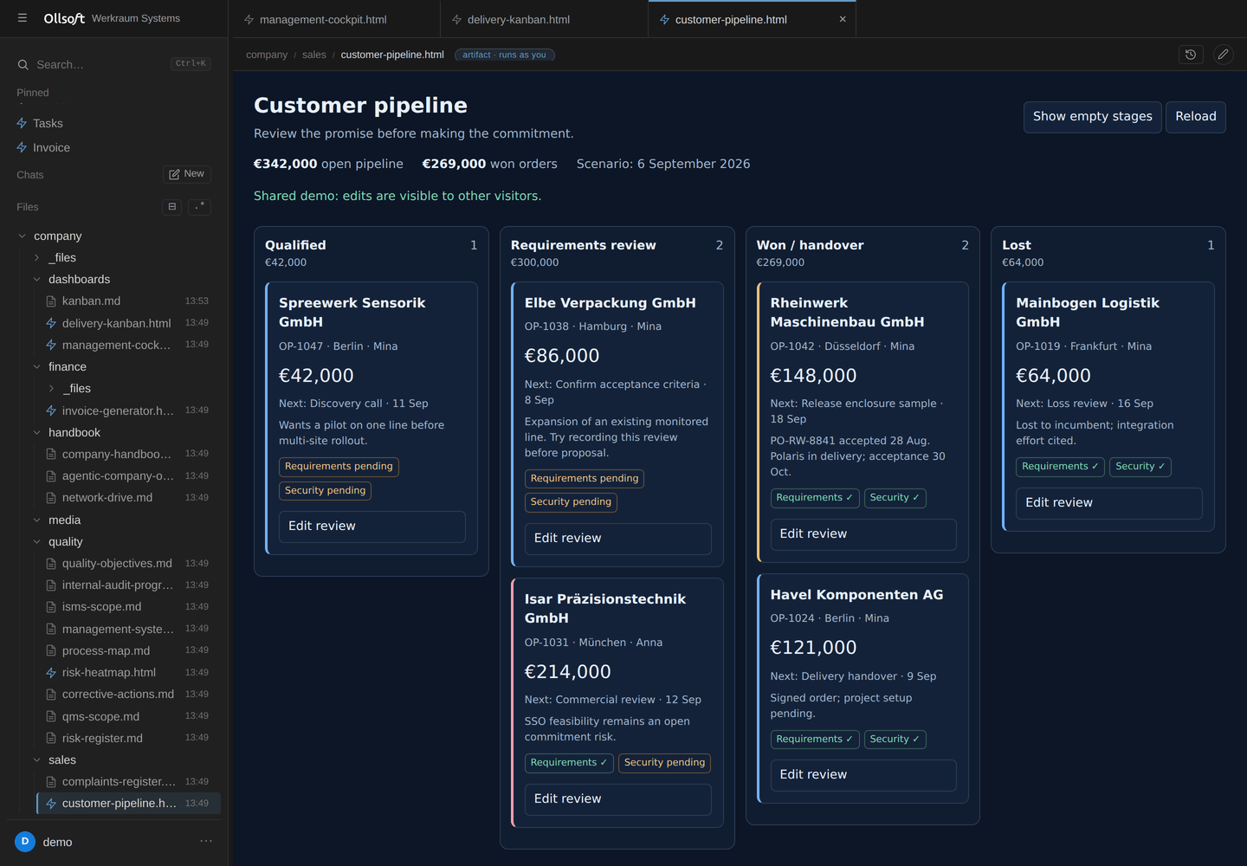Collapse the finance folder
The image size is (1247, 866).
point(36,367)
